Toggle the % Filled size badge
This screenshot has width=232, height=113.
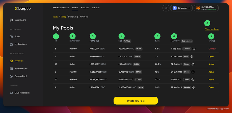click(127, 41)
